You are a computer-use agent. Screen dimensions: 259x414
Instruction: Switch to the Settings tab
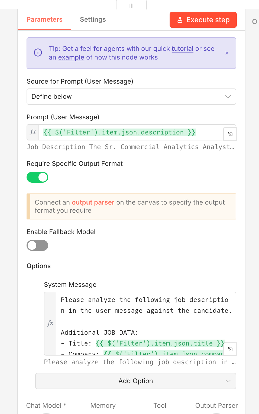93,19
